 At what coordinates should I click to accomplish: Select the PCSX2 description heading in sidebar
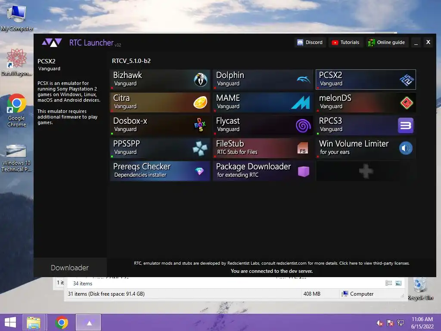tap(47, 61)
